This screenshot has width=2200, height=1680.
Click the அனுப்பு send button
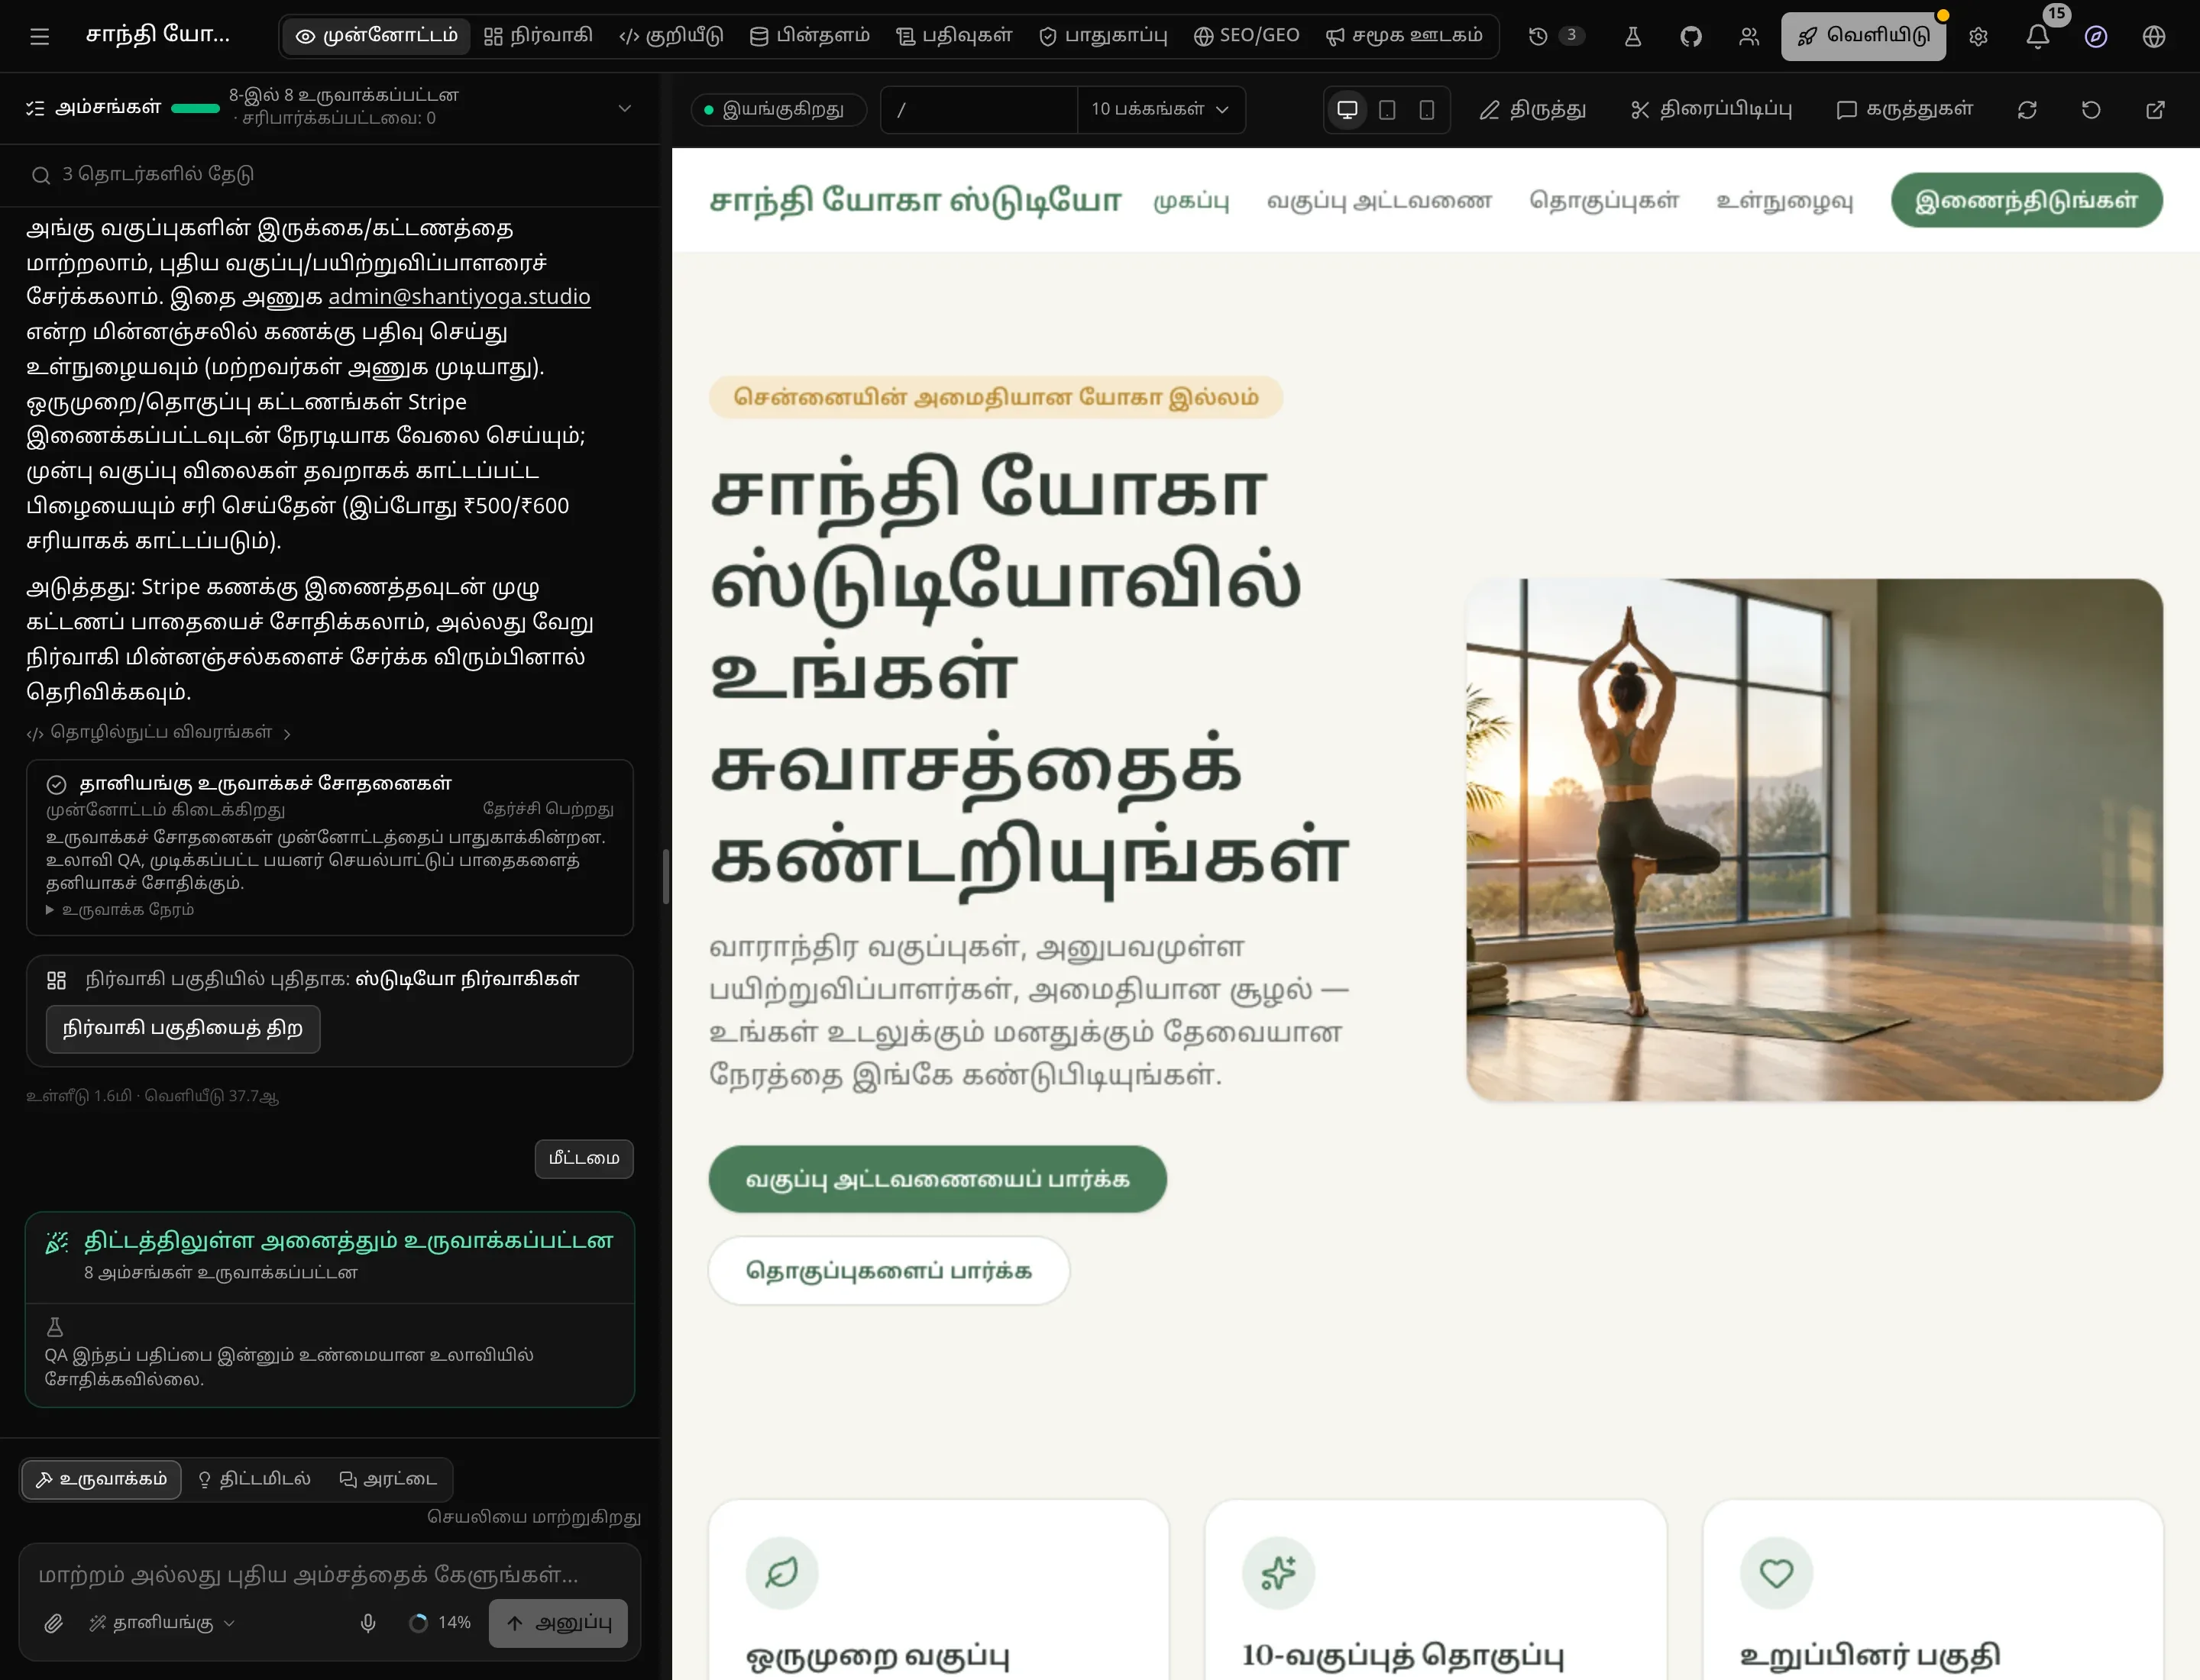coord(558,1623)
